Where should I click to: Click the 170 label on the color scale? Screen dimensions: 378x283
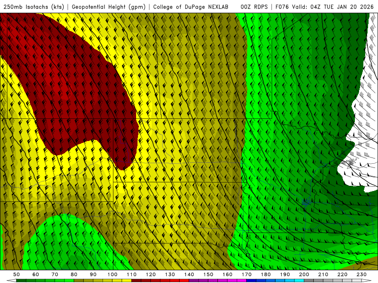click(247, 275)
